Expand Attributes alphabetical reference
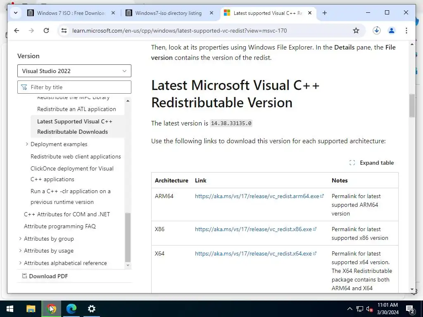423x317 pixels. (20, 263)
